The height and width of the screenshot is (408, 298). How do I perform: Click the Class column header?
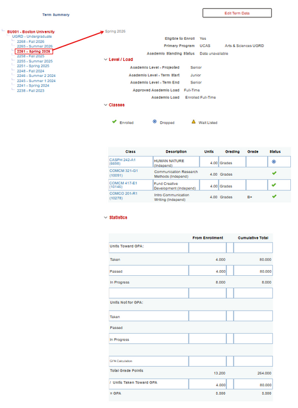coord(130,151)
